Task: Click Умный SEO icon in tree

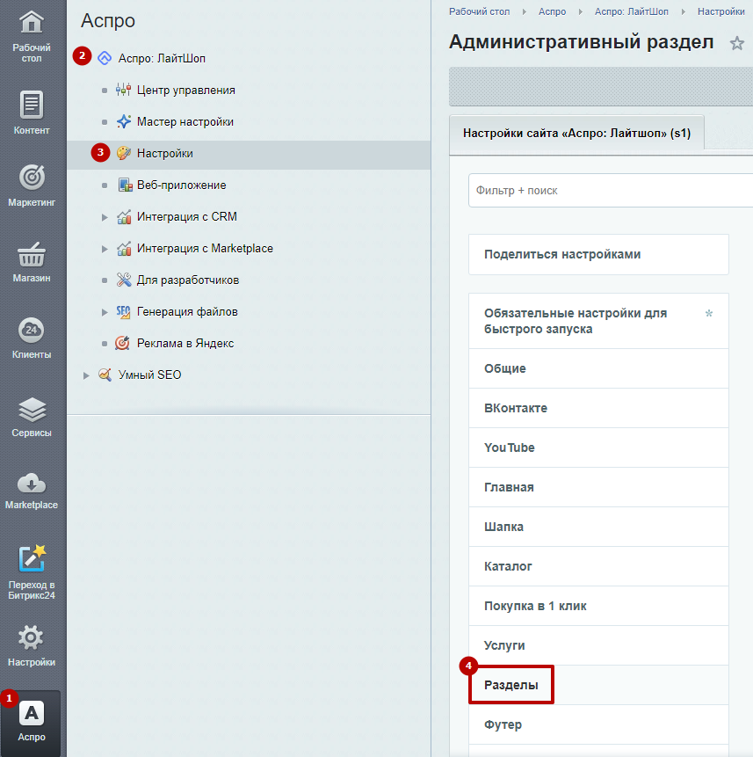Action: (x=105, y=375)
